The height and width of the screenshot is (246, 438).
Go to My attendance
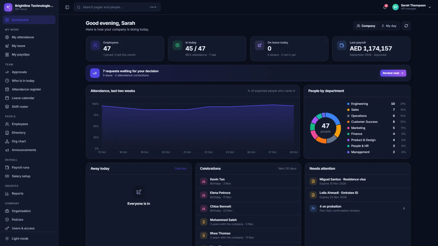click(x=29, y=37)
